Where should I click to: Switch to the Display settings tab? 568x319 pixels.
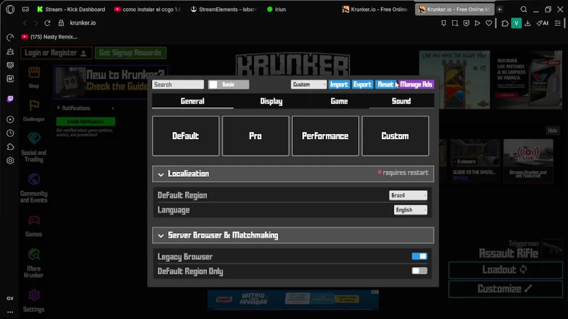click(x=271, y=101)
